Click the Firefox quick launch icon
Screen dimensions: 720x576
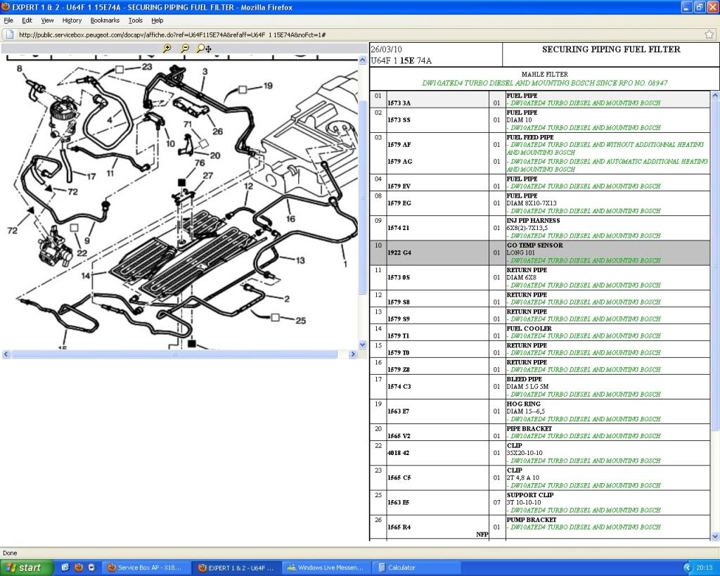78,567
